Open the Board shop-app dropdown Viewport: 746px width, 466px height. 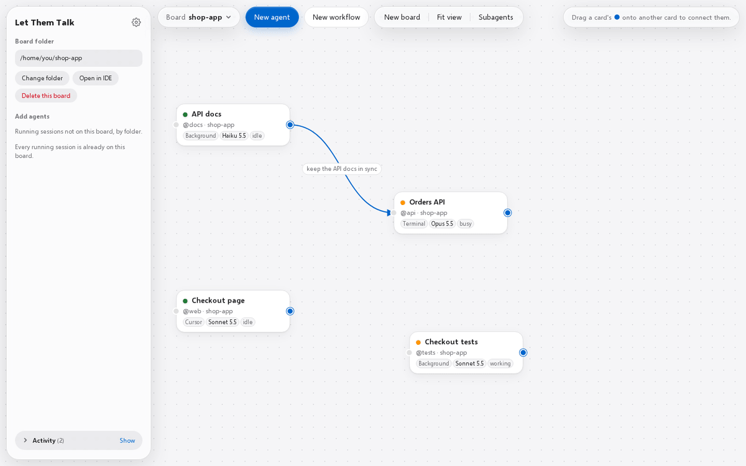click(199, 17)
